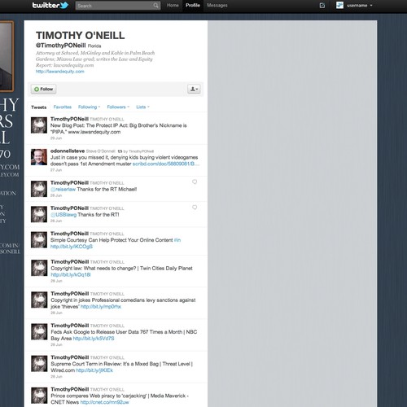Viewport: 407px width, 407px height.
Task: Open the scribd.com link in retweet
Action: 166,164
